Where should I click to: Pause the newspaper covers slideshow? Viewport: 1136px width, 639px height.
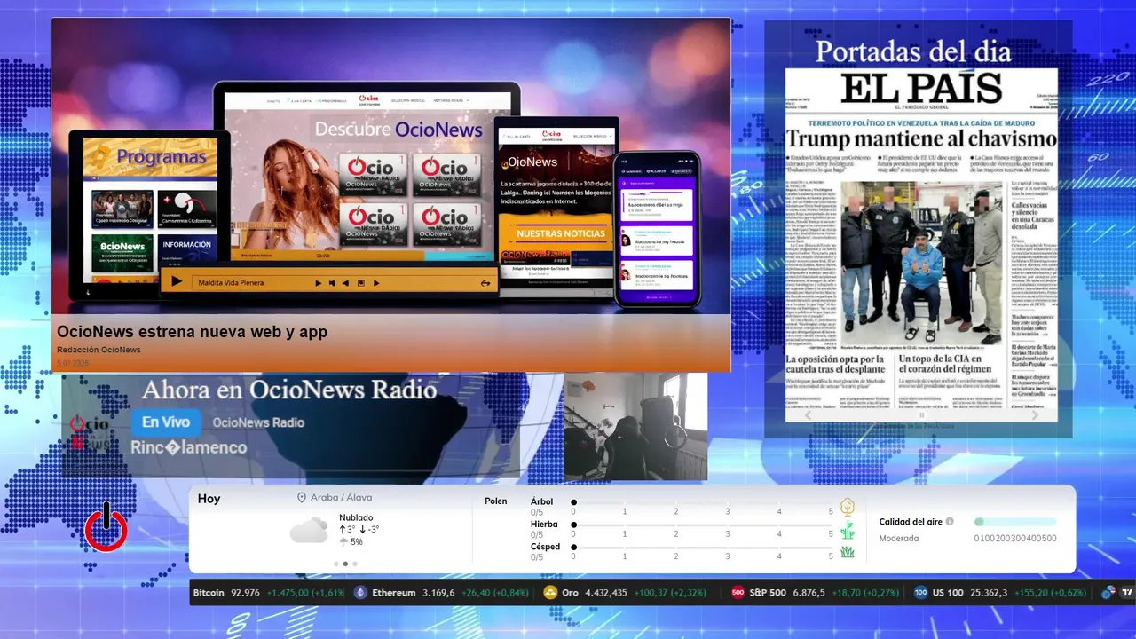click(x=921, y=415)
